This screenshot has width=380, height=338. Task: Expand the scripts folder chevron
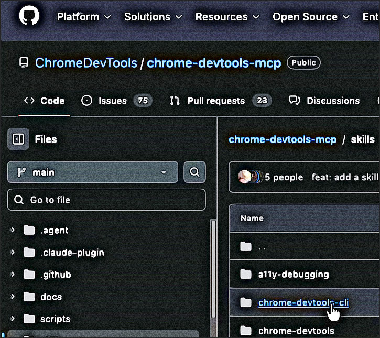coord(12,319)
